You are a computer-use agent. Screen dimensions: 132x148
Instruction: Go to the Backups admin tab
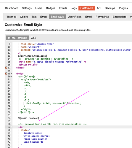(110, 8)
